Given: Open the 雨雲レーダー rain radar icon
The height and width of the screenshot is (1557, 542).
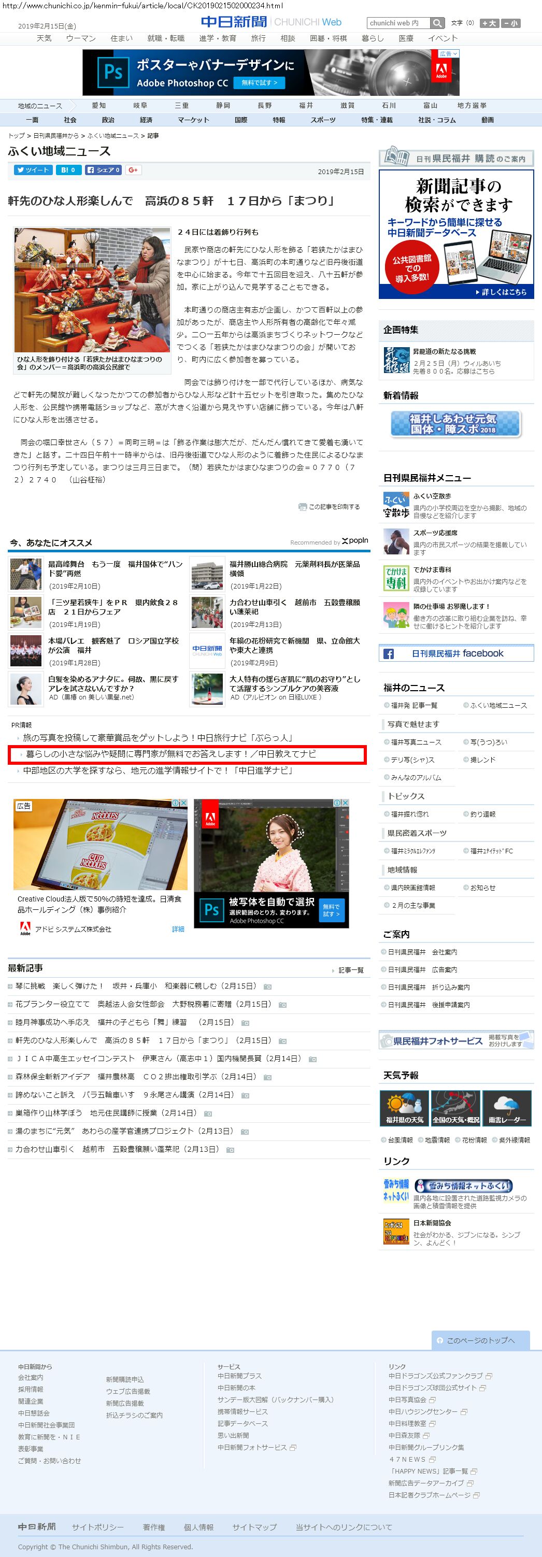Looking at the screenshot, I should click(506, 1107).
